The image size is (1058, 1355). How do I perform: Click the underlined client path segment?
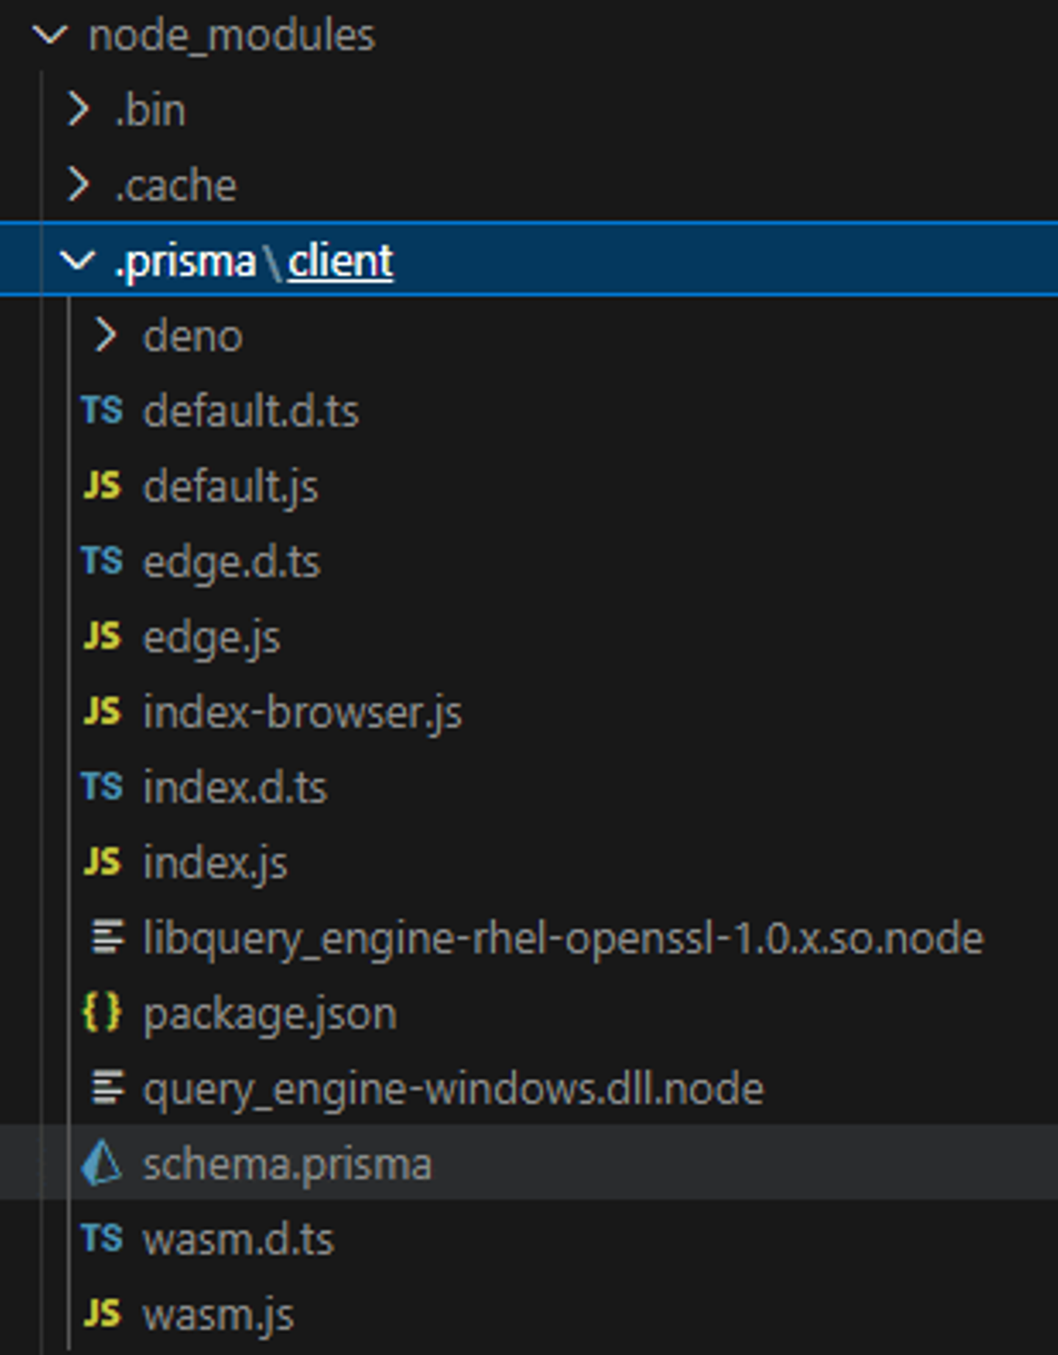pos(340,261)
